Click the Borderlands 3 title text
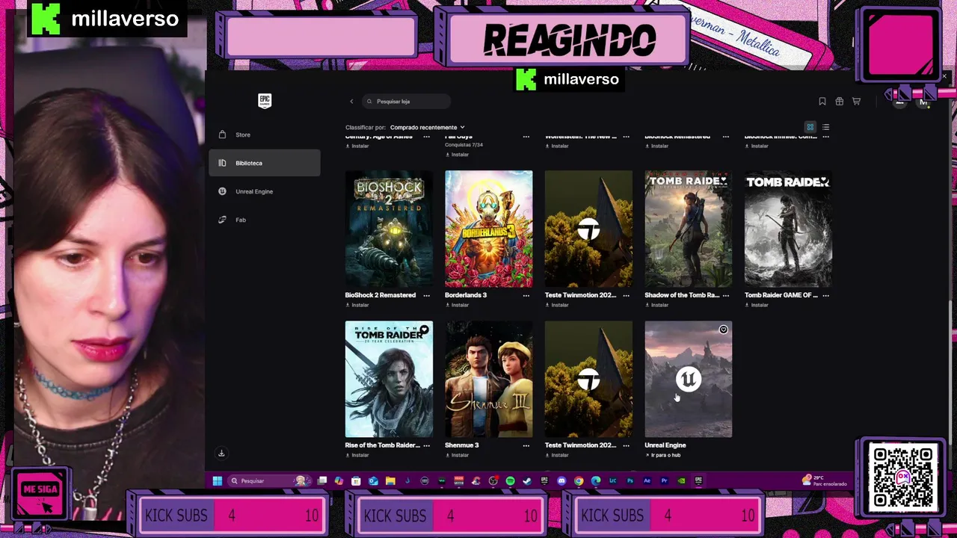The width and height of the screenshot is (957, 538). pyautogui.click(x=466, y=295)
